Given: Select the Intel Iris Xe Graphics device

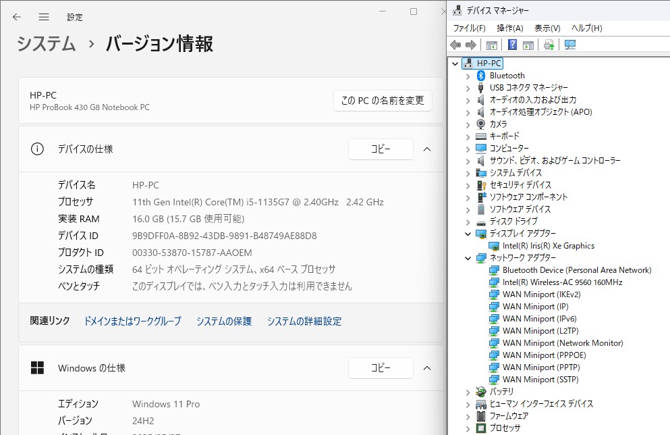Looking at the screenshot, I should (548, 246).
